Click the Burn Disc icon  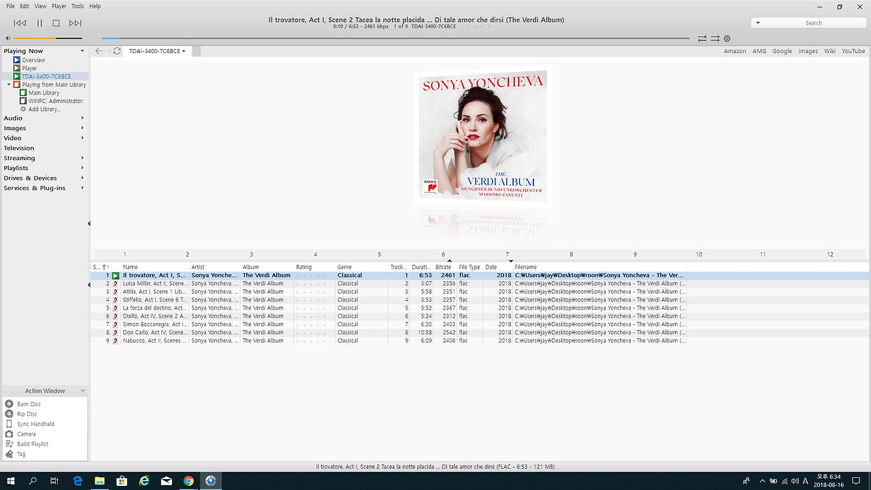point(9,404)
